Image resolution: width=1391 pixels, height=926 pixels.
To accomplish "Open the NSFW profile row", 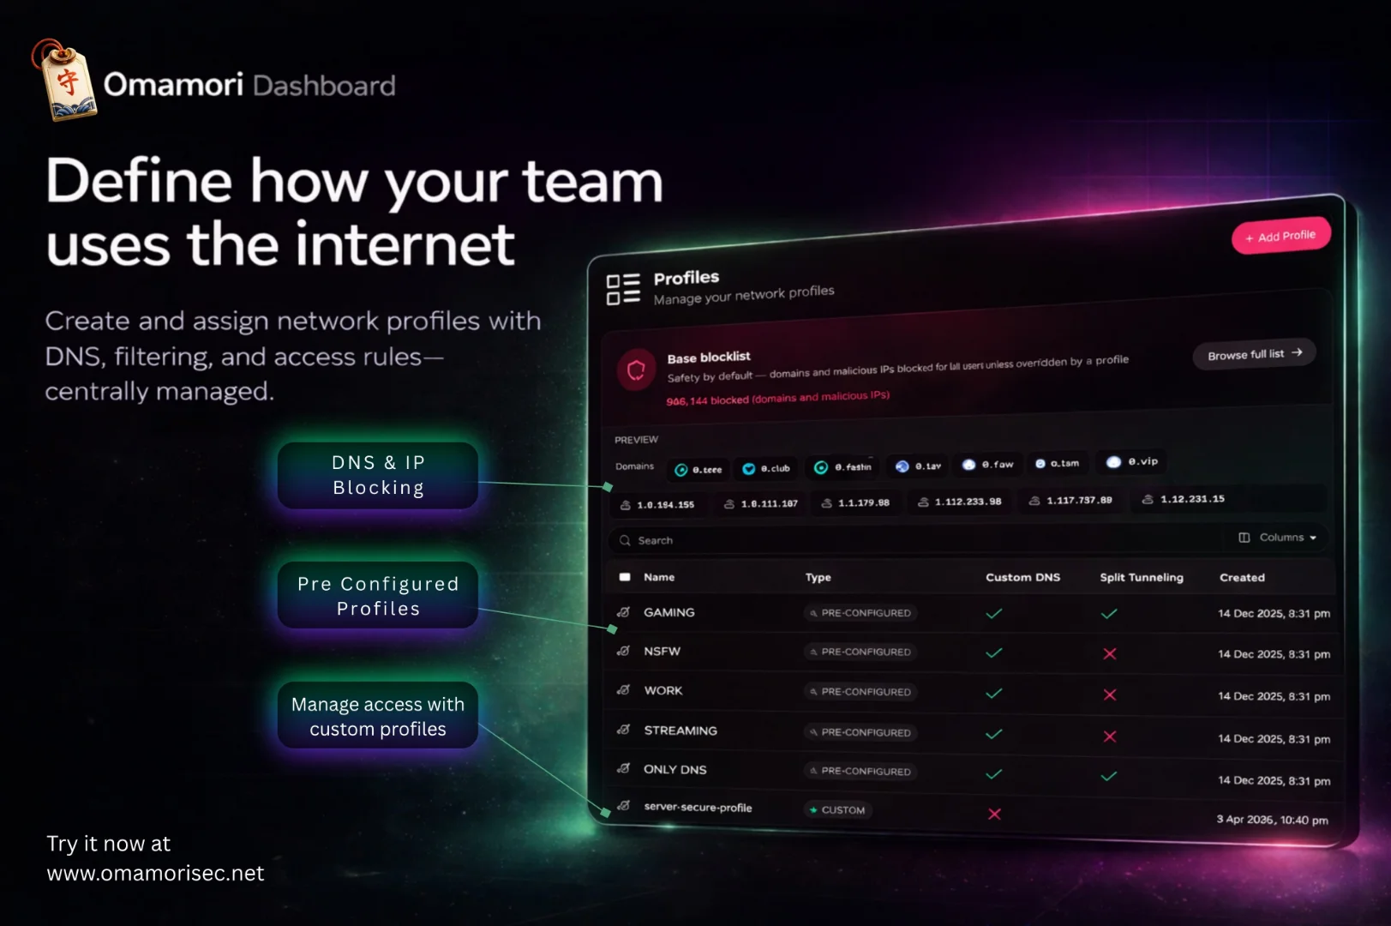I will coord(971,652).
